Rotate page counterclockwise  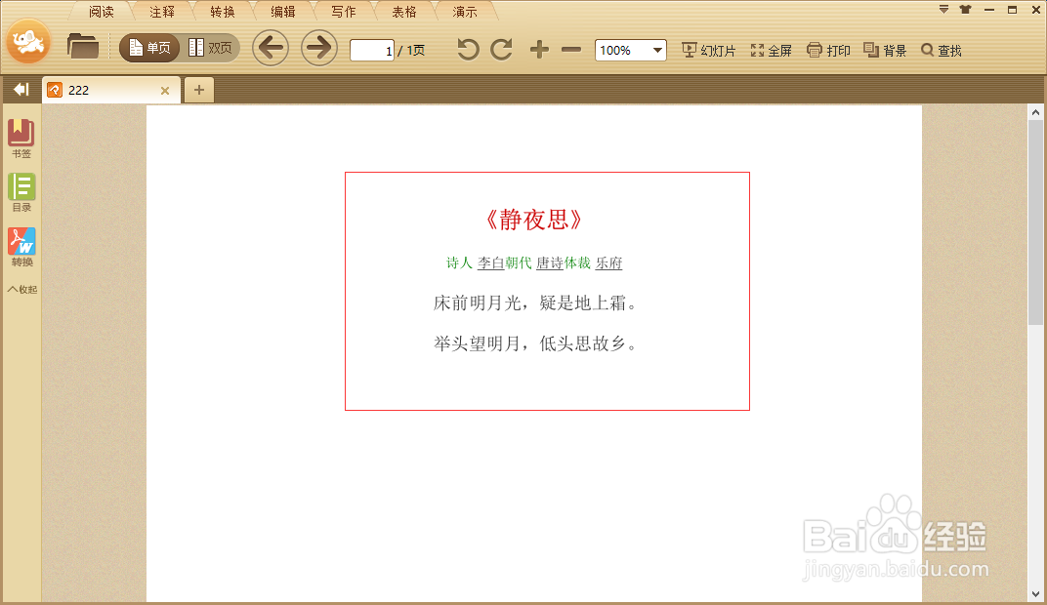468,50
